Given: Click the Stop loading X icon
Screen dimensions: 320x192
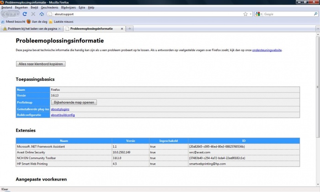Looking at the screenshot, I should (33, 14).
